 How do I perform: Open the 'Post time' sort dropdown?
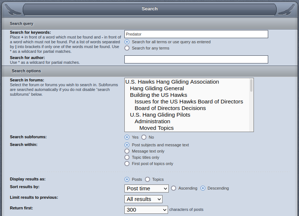[146, 188]
